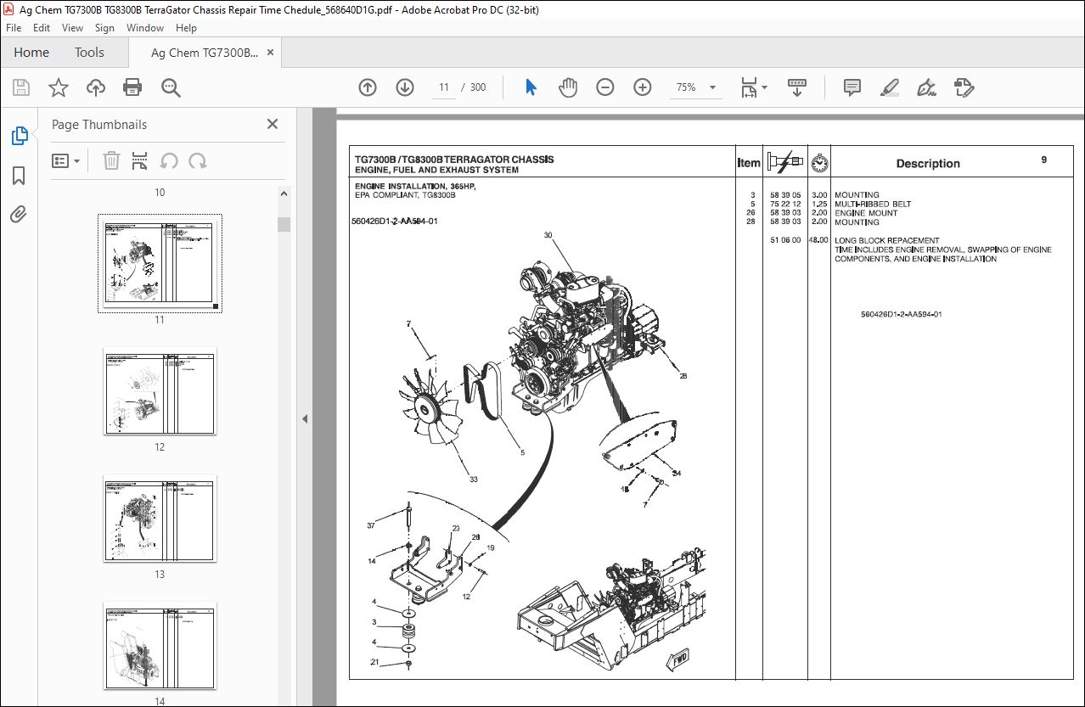Click the 'MULTI-RIBBED BELT' description text
This screenshot has height=707, width=1085.
point(873,205)
